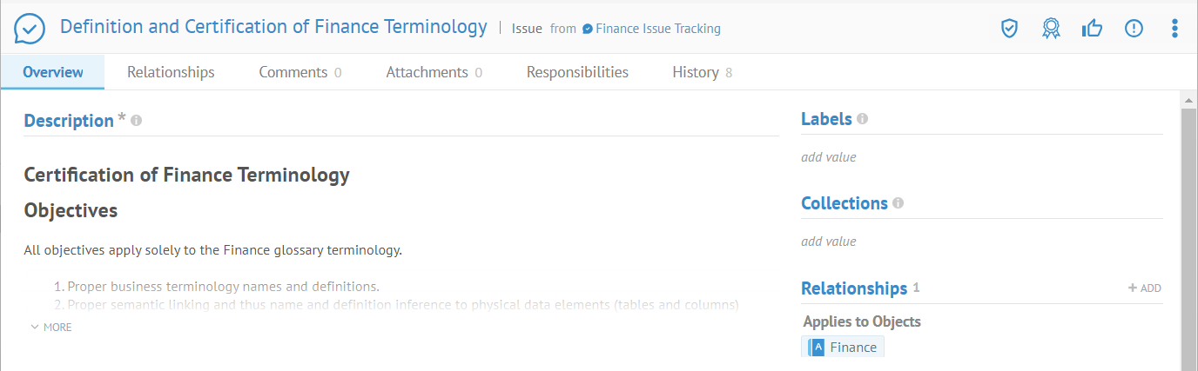Open the three-dot more options menu

(x=1174, y=29)
